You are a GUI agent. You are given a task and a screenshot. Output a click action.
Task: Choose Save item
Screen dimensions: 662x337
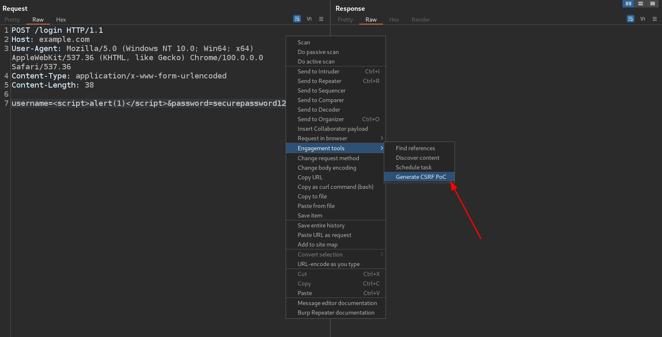click(x=336, y=215)
